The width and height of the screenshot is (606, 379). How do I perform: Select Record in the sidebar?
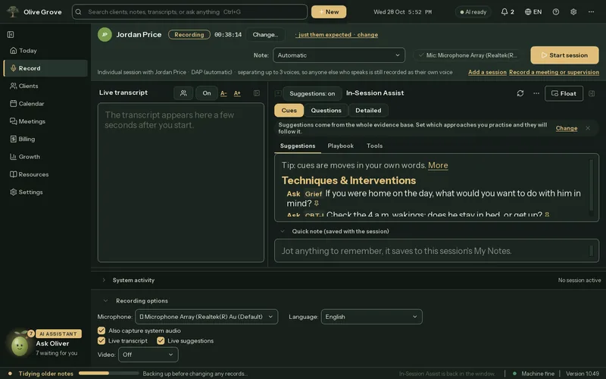pos(45,68)
